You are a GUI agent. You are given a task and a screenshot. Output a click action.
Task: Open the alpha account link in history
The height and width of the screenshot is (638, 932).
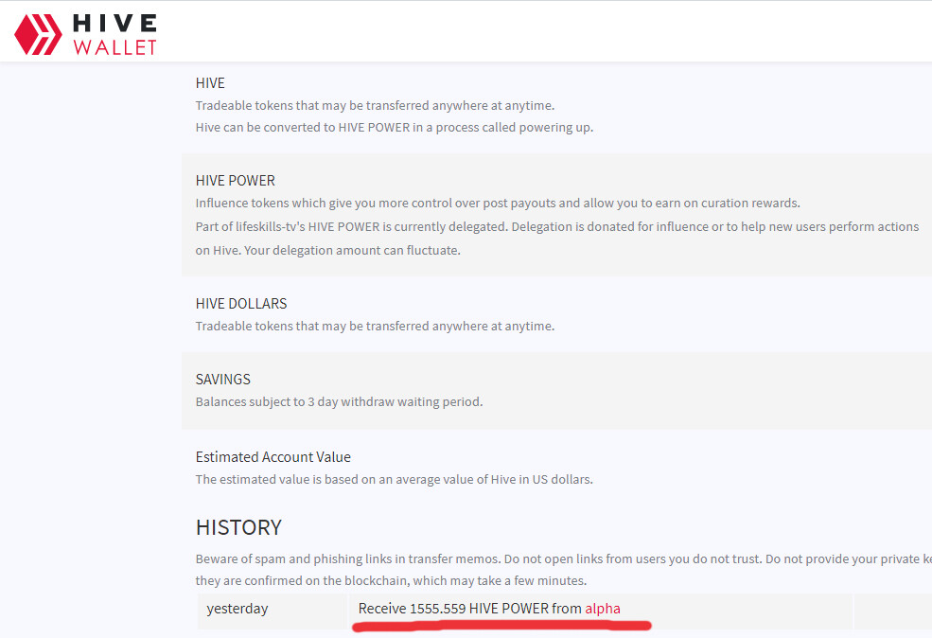603,609
